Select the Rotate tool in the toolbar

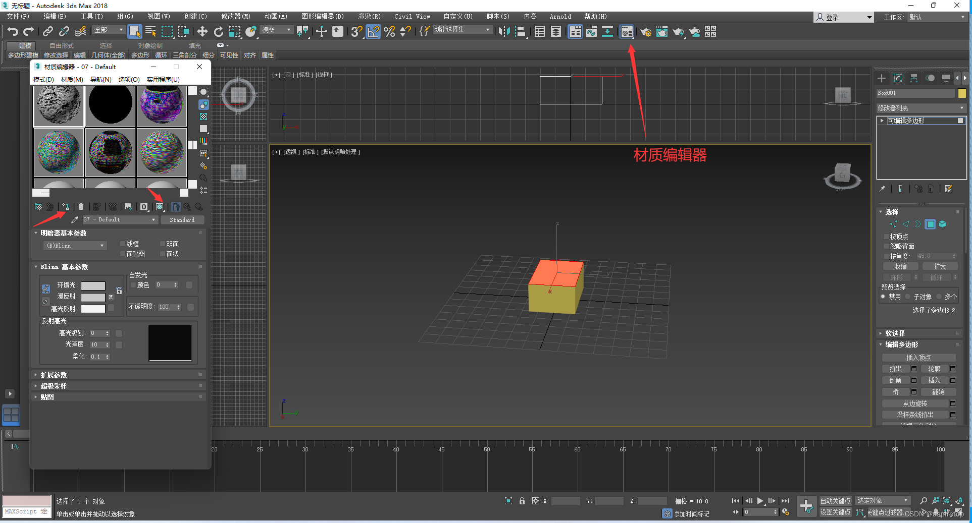(x=218, y=32)
